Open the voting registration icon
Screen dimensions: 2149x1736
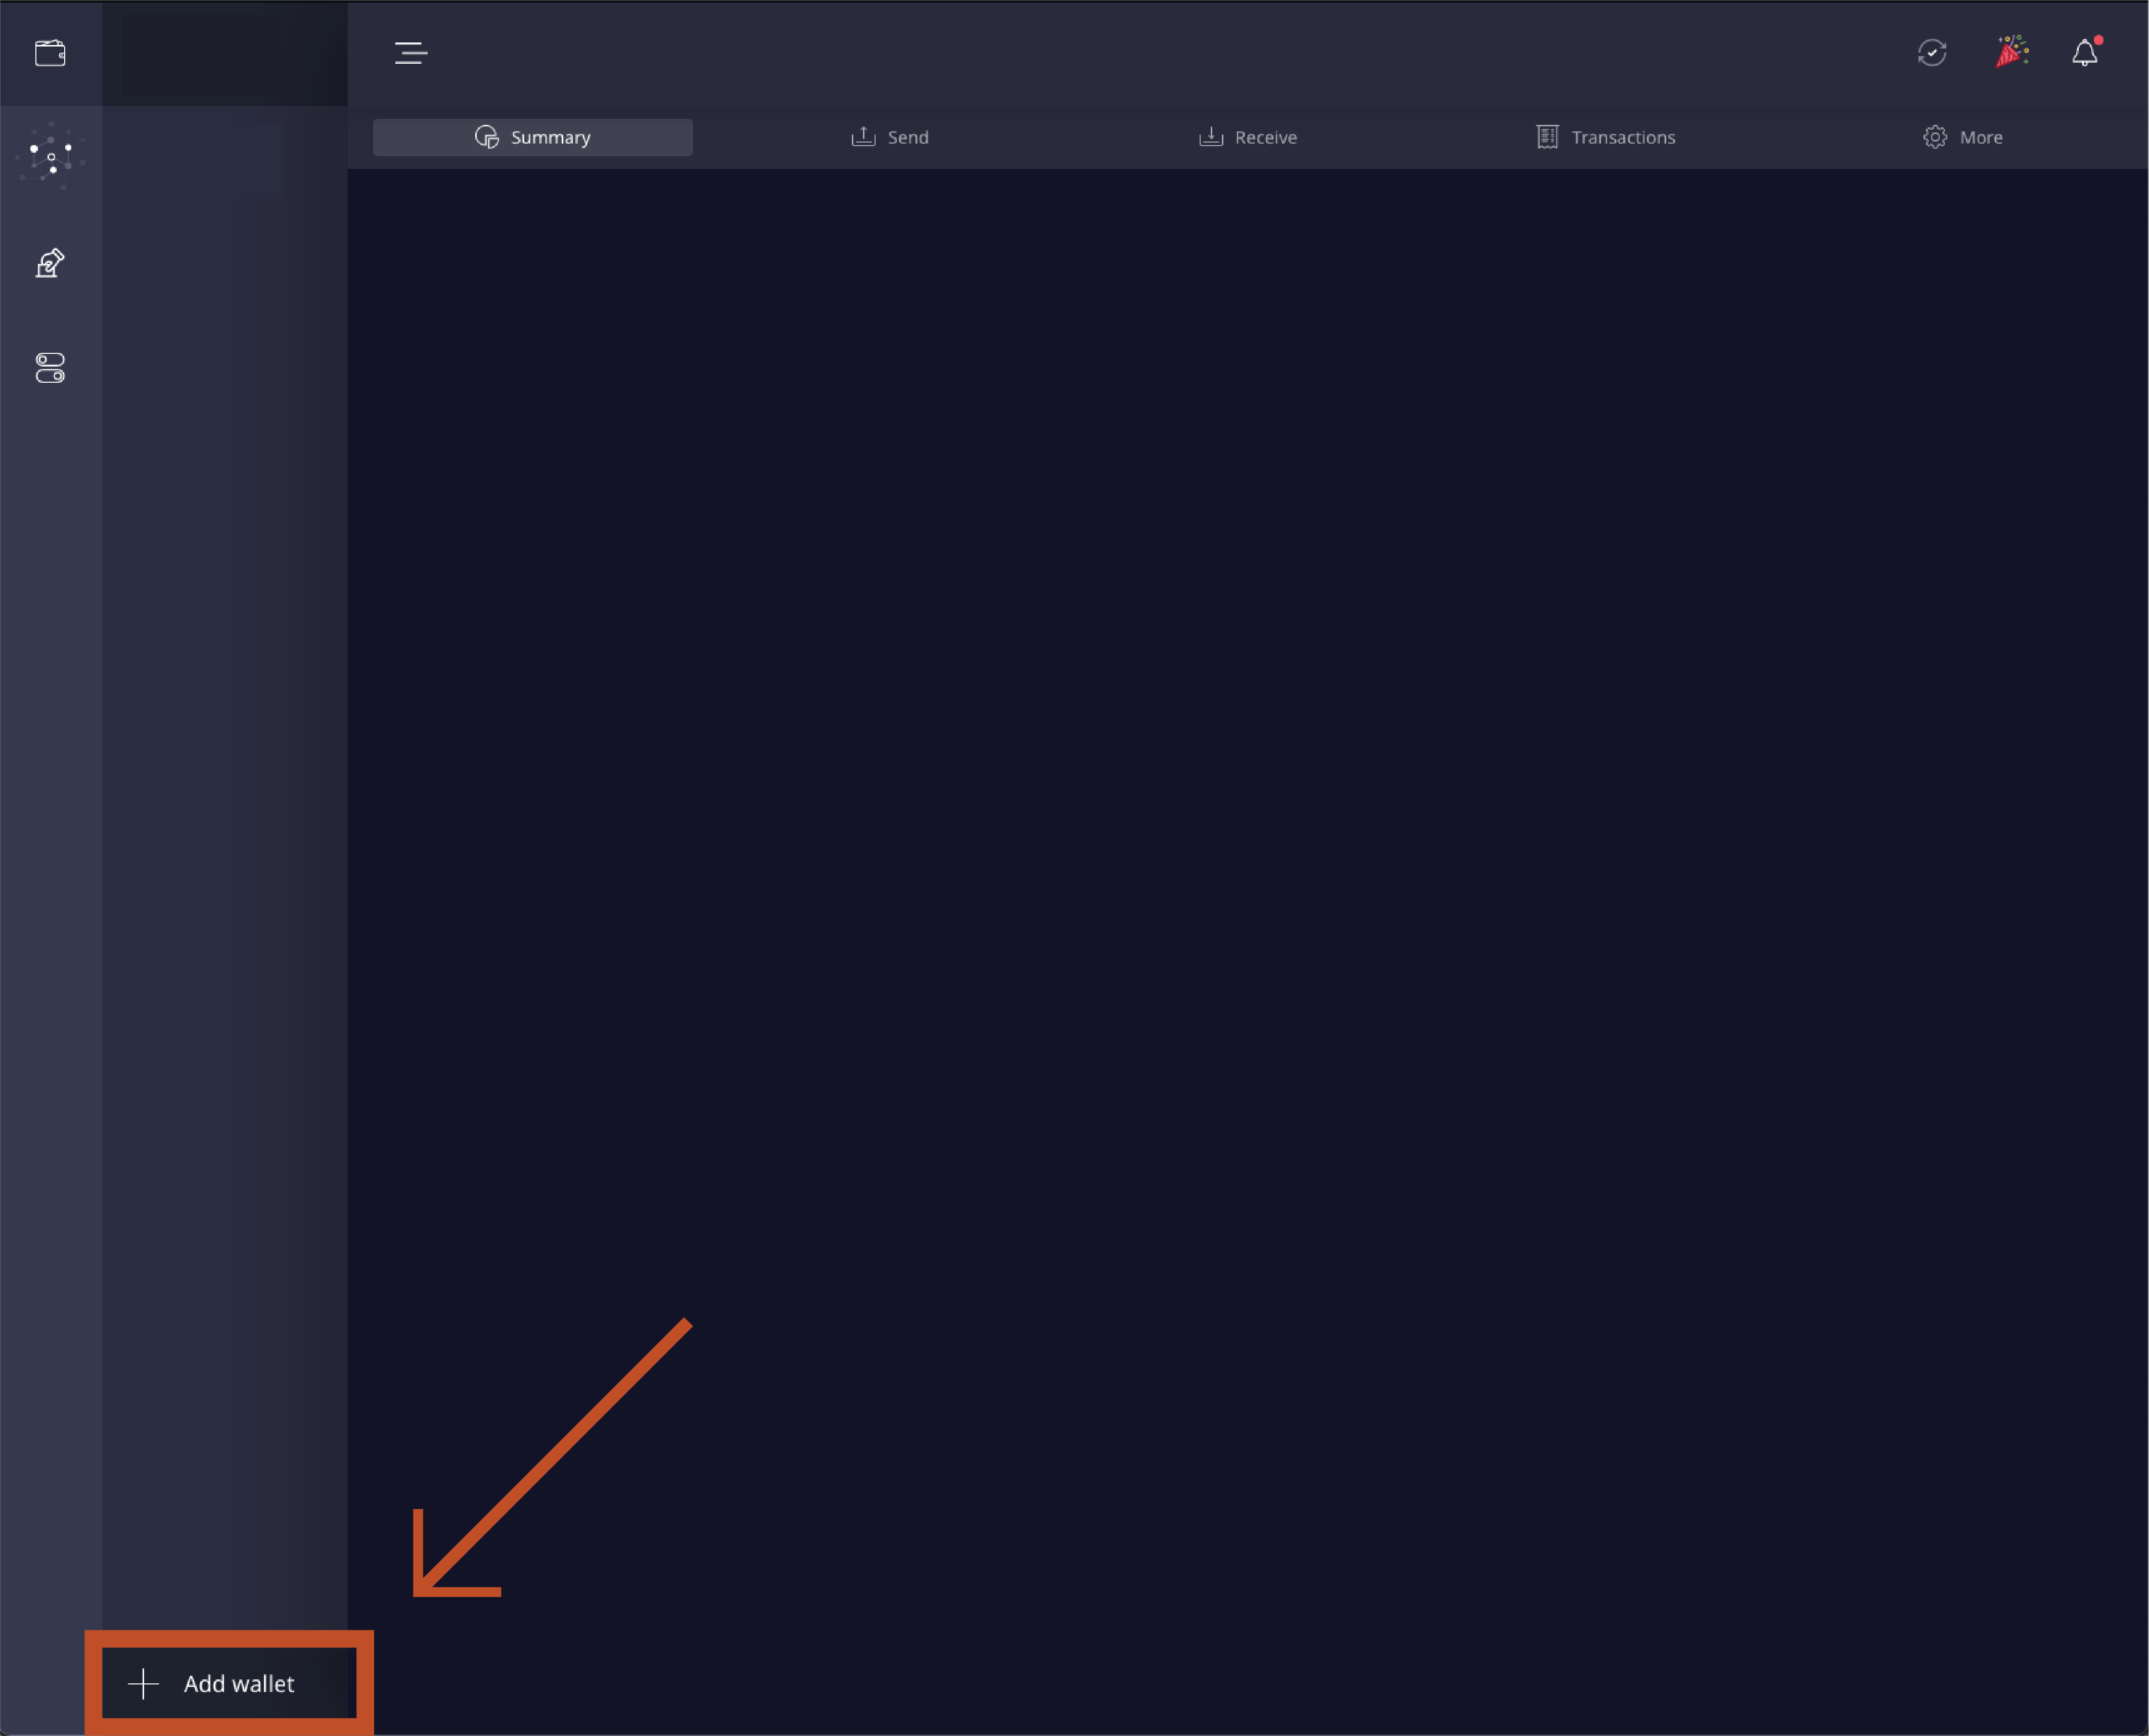50,263
